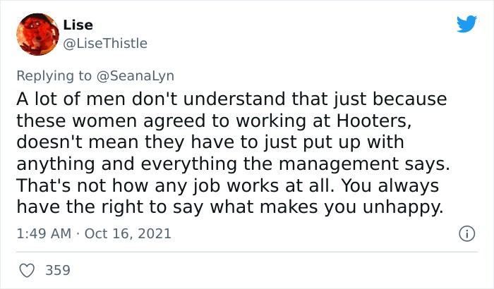
Task: Click the display name Lise
Action: (x=78, y=25)
